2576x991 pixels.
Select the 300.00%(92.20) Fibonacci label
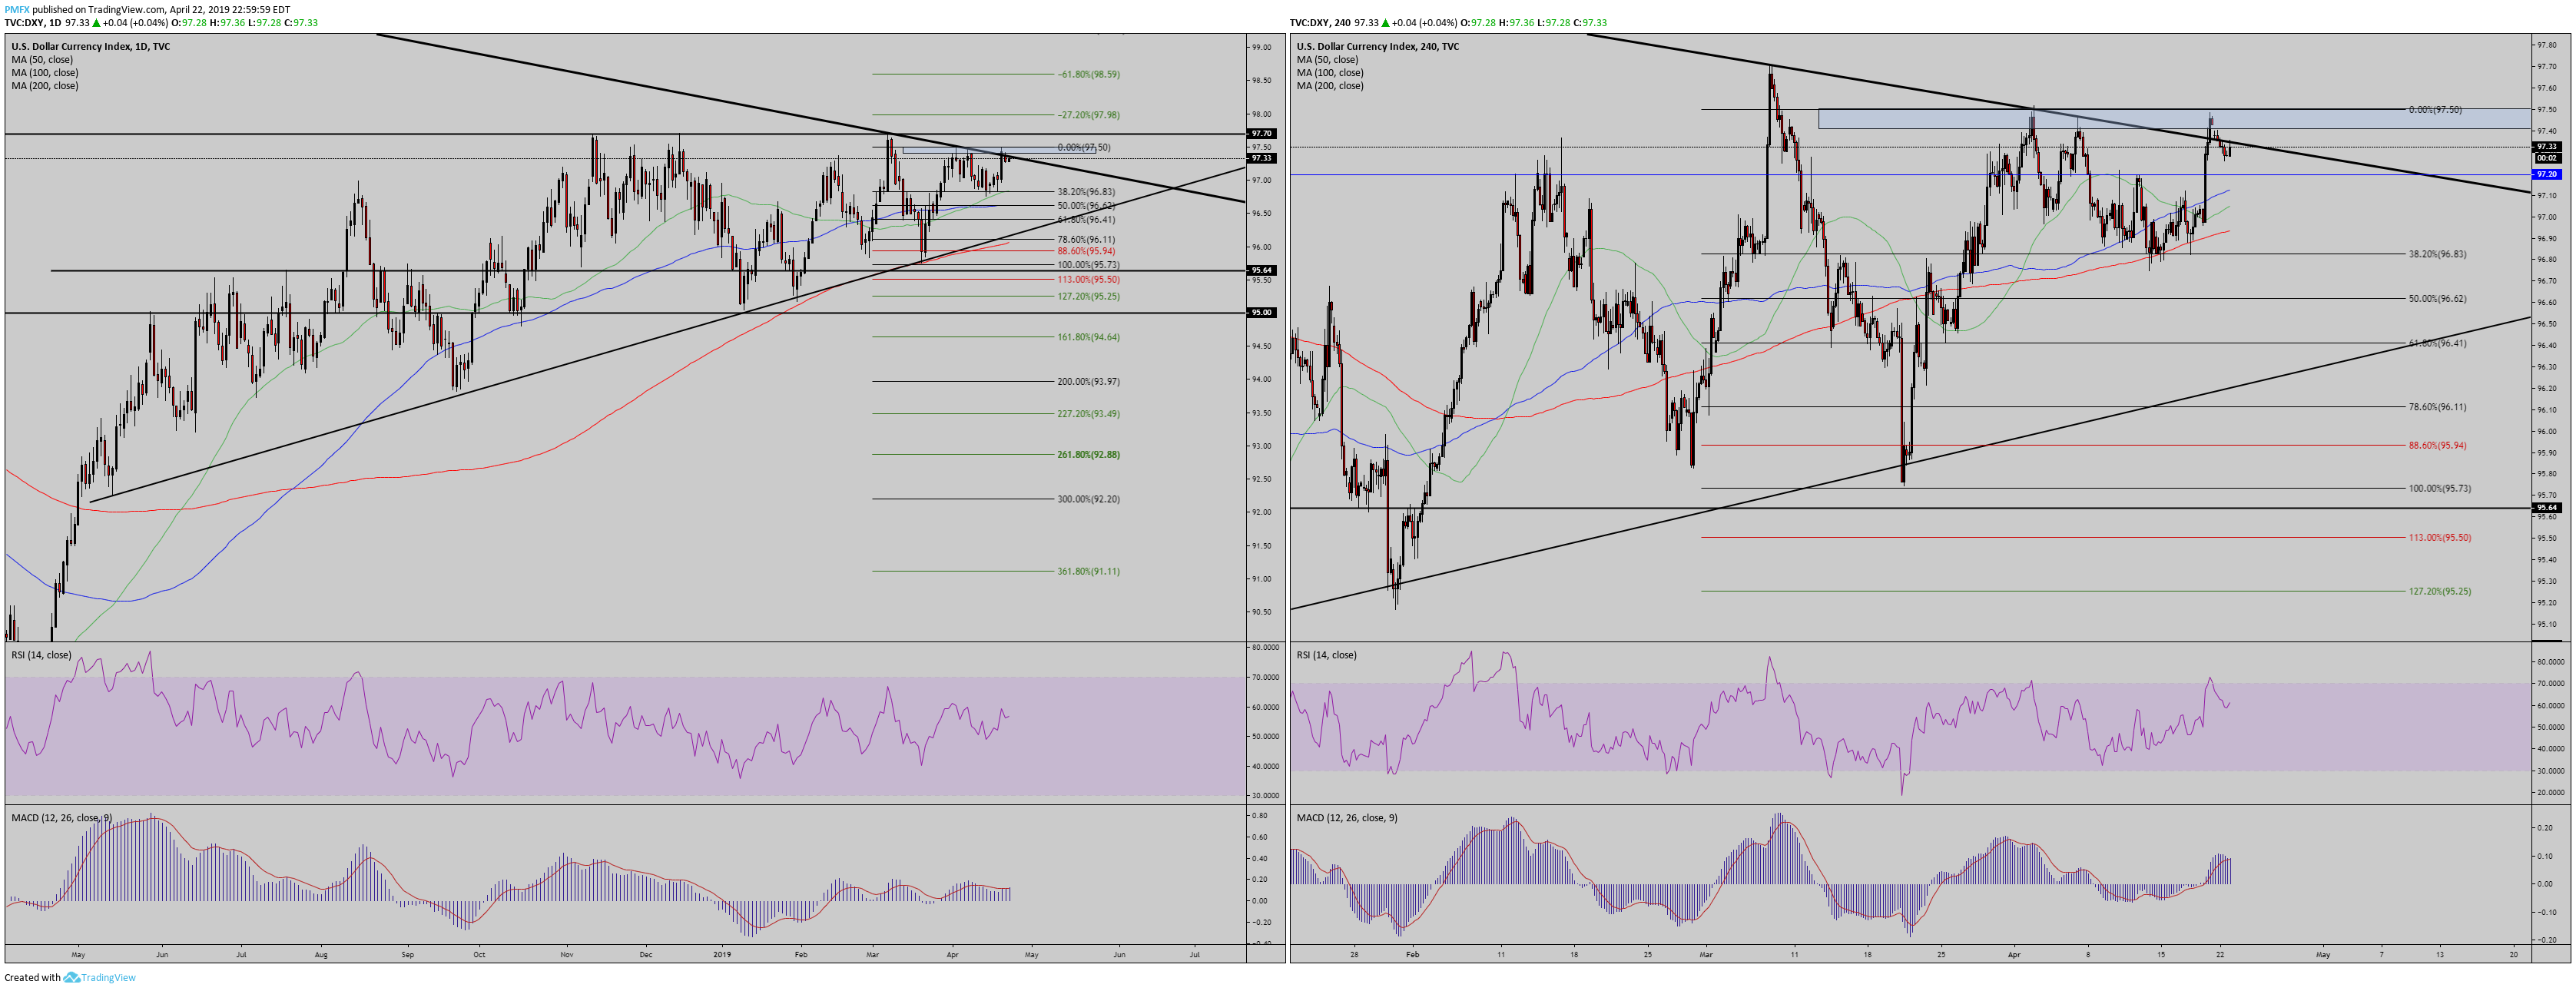[x=1088, y=499]
